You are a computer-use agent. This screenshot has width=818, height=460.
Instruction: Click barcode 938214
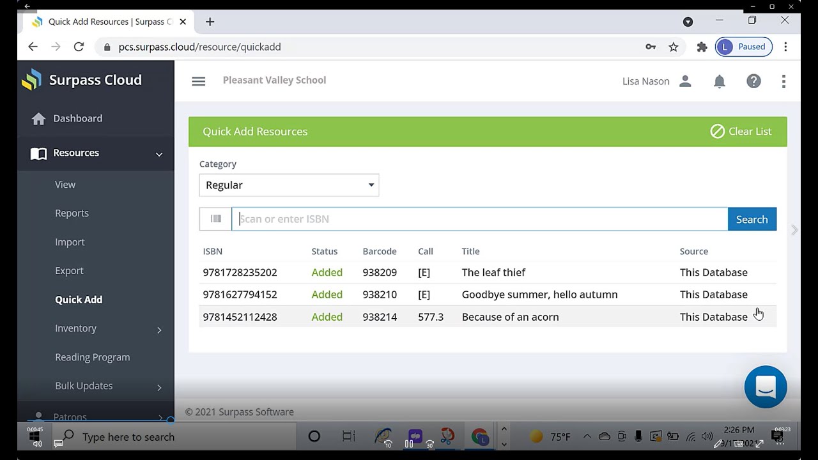pos(380,317)
